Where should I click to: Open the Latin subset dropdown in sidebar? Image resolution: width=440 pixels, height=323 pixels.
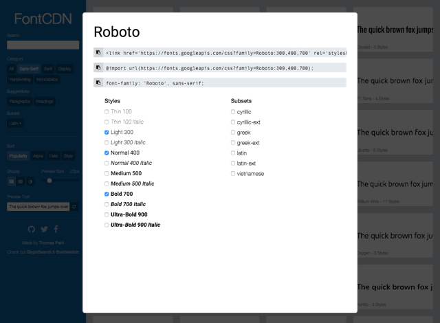pos(15,124)
